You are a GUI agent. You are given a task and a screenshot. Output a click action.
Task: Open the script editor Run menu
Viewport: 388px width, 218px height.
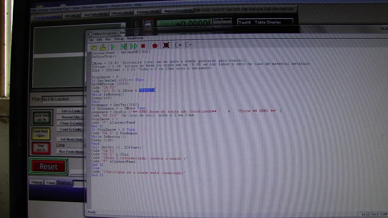(108, 39)
